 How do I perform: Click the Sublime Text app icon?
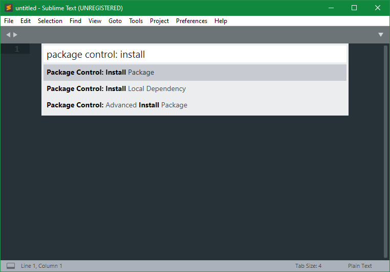[9, 8]
